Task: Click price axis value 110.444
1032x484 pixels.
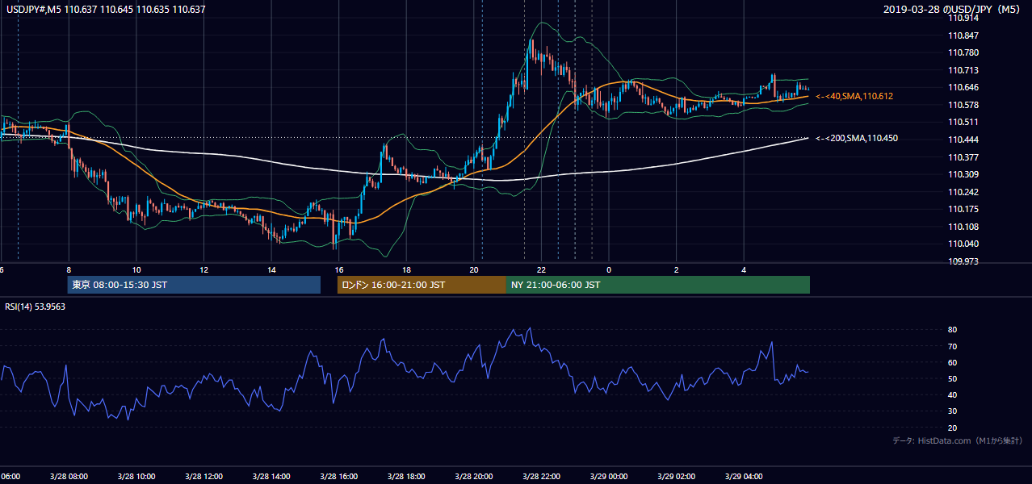Action: click(x=963, y=140)
